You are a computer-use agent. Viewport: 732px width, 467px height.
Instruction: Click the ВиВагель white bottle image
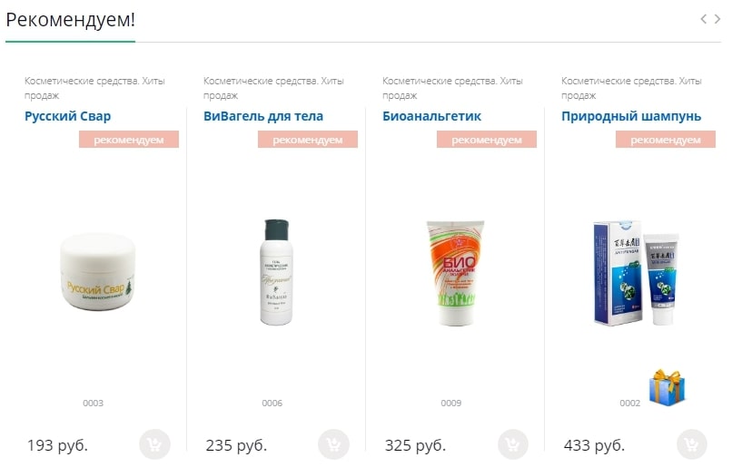pyautogui.click(x=276, y=272)
